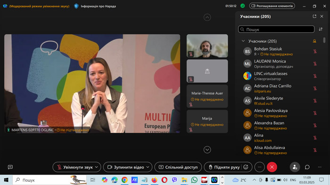Click muted mic icon of Bohdan Stasiuk

(315, 51)
